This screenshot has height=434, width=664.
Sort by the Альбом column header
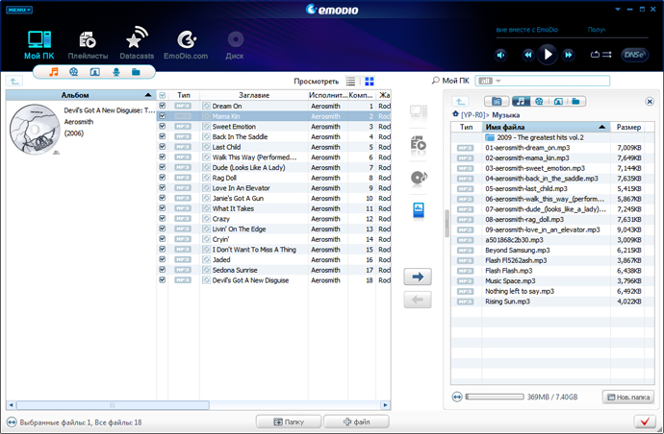pos(81,95)
